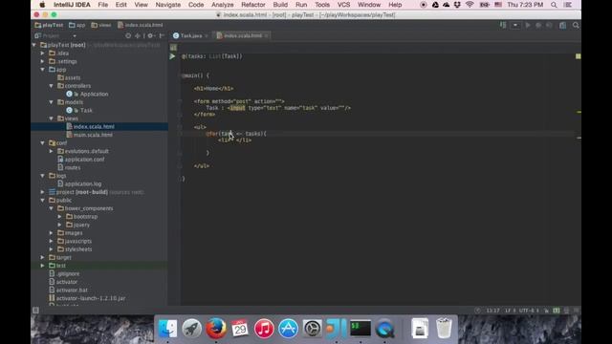Open Finder from the Dock
Viewport: 612px width, 344px height.
tap(168, 328)
